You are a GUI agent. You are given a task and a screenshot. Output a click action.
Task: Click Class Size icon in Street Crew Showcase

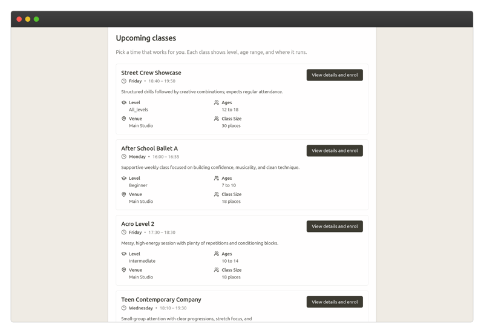(x=217, y=119)
